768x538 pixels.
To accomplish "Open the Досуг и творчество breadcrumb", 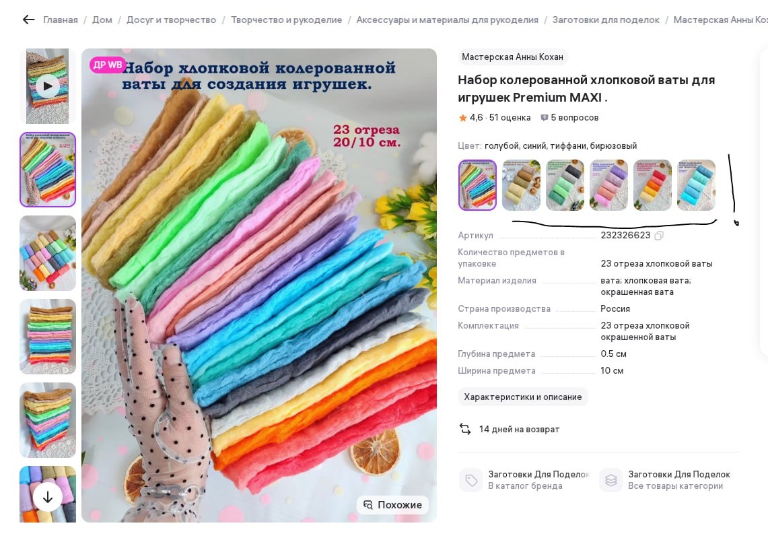I will pos(171,20).
